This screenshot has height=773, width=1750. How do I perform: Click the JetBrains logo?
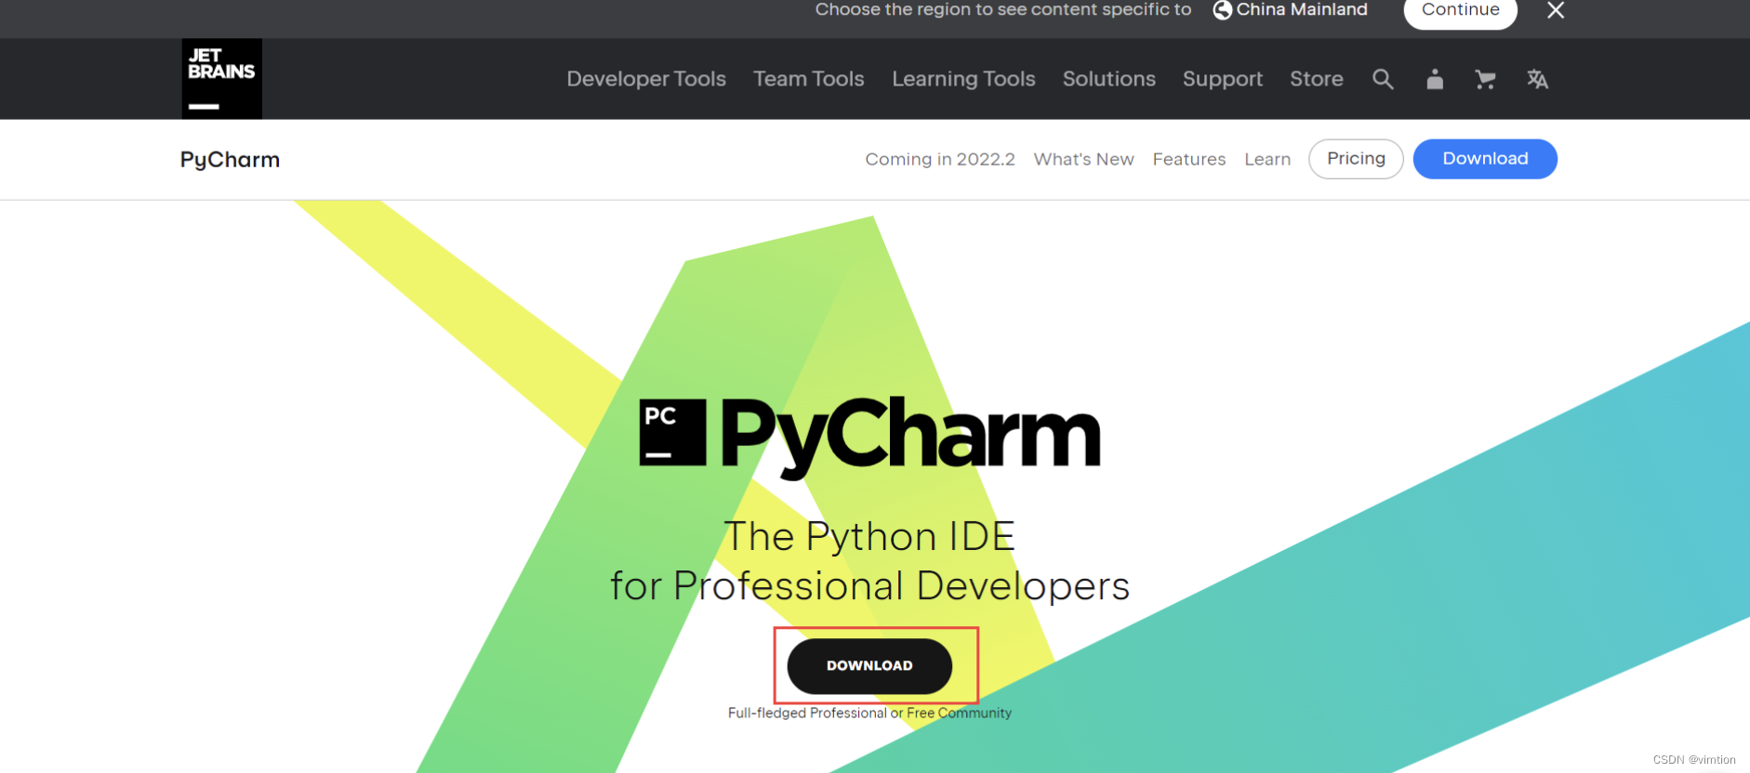point(221,79)
